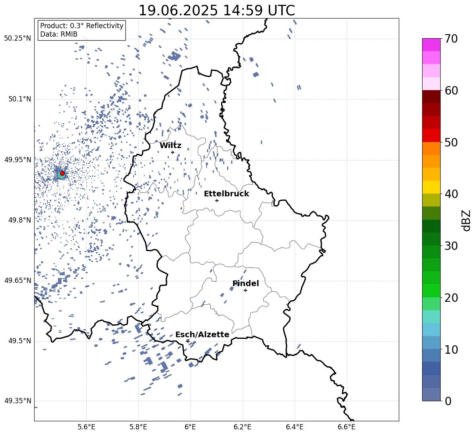Screen dimensions: 476x435
Task: Click the cross marker below Ettelbruck
Action: (x=217, y=200)
